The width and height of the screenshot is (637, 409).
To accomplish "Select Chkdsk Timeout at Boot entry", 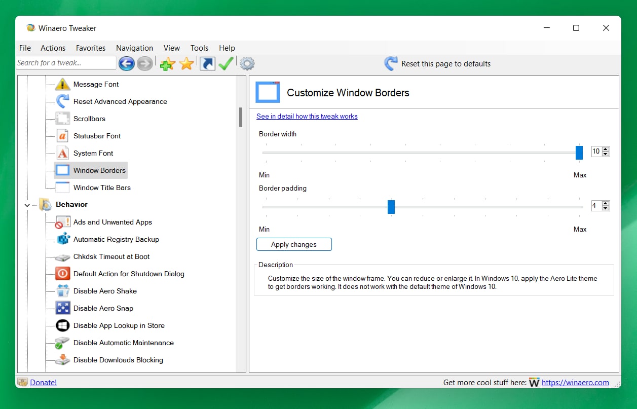I will (111, 256).
